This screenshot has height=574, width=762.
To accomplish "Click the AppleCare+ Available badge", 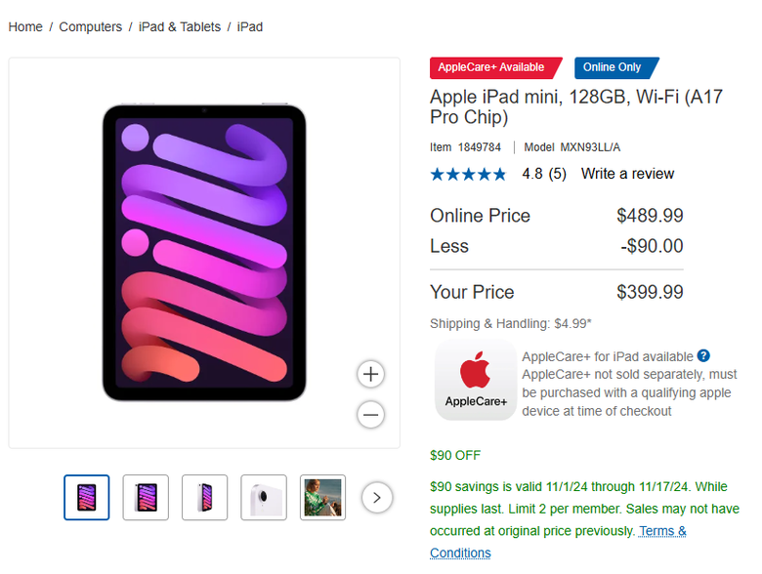I will (x=495, y=67).
